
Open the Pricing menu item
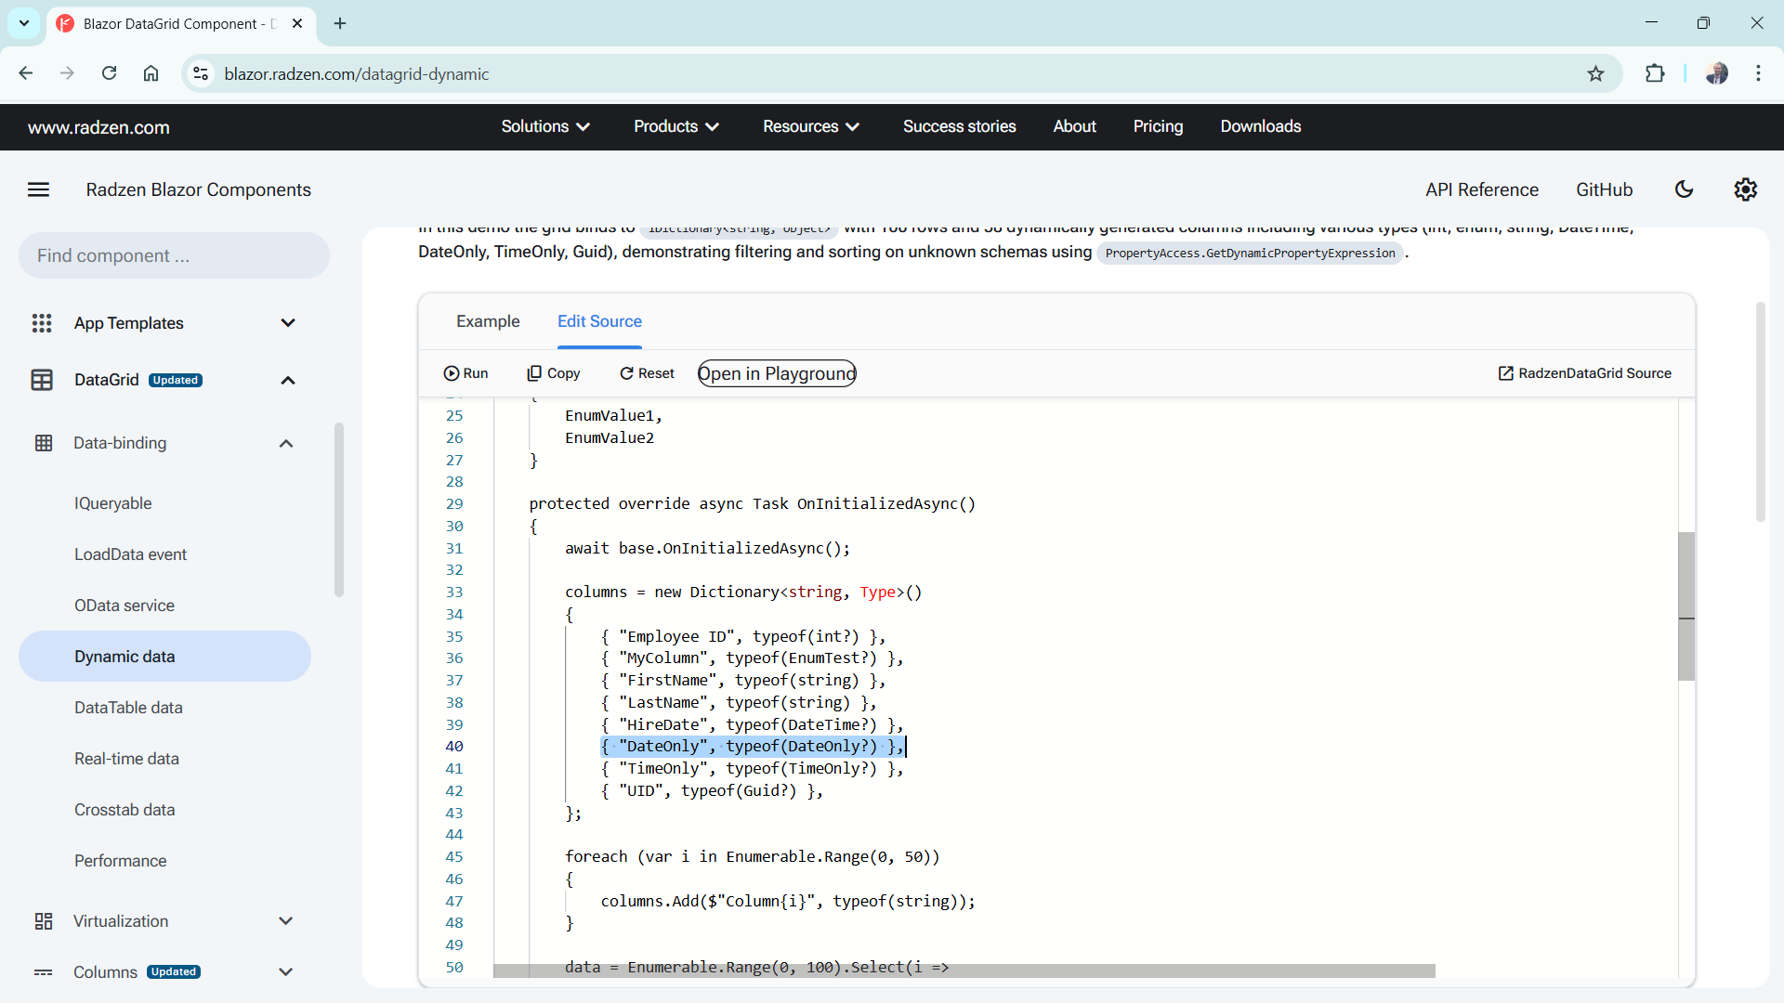1158,126
